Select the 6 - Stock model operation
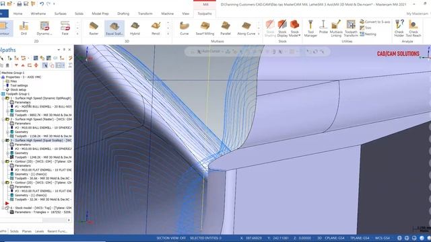Screen dimensions: 431x242 40,208
